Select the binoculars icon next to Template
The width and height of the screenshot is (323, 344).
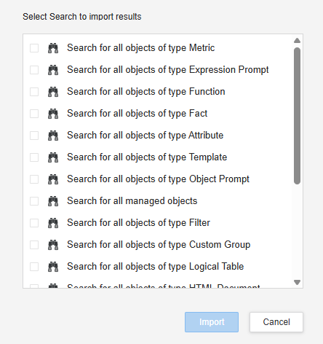coord(53,157)
